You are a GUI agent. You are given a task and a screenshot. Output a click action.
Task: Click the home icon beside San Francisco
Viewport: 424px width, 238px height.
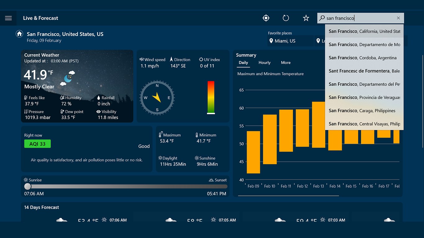coord(19,33)
